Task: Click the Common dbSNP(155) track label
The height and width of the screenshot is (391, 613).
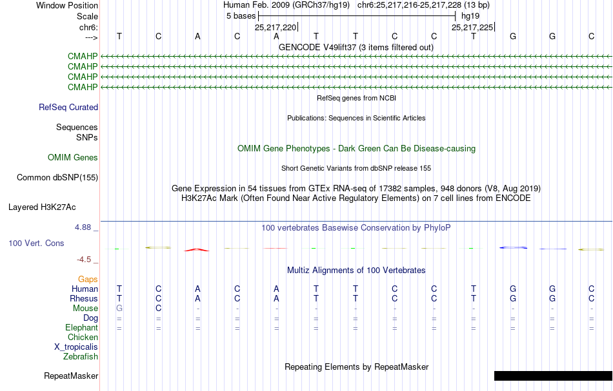Action: [57, 178]
